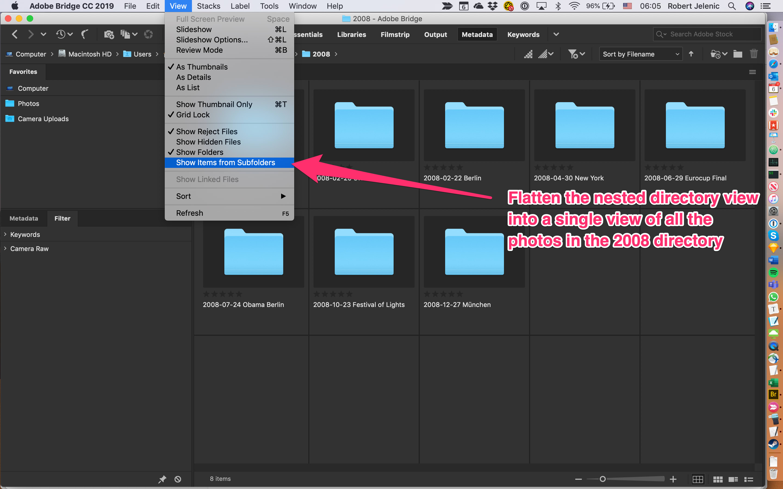Open Content panel hamburger menu

click(753, 72)
